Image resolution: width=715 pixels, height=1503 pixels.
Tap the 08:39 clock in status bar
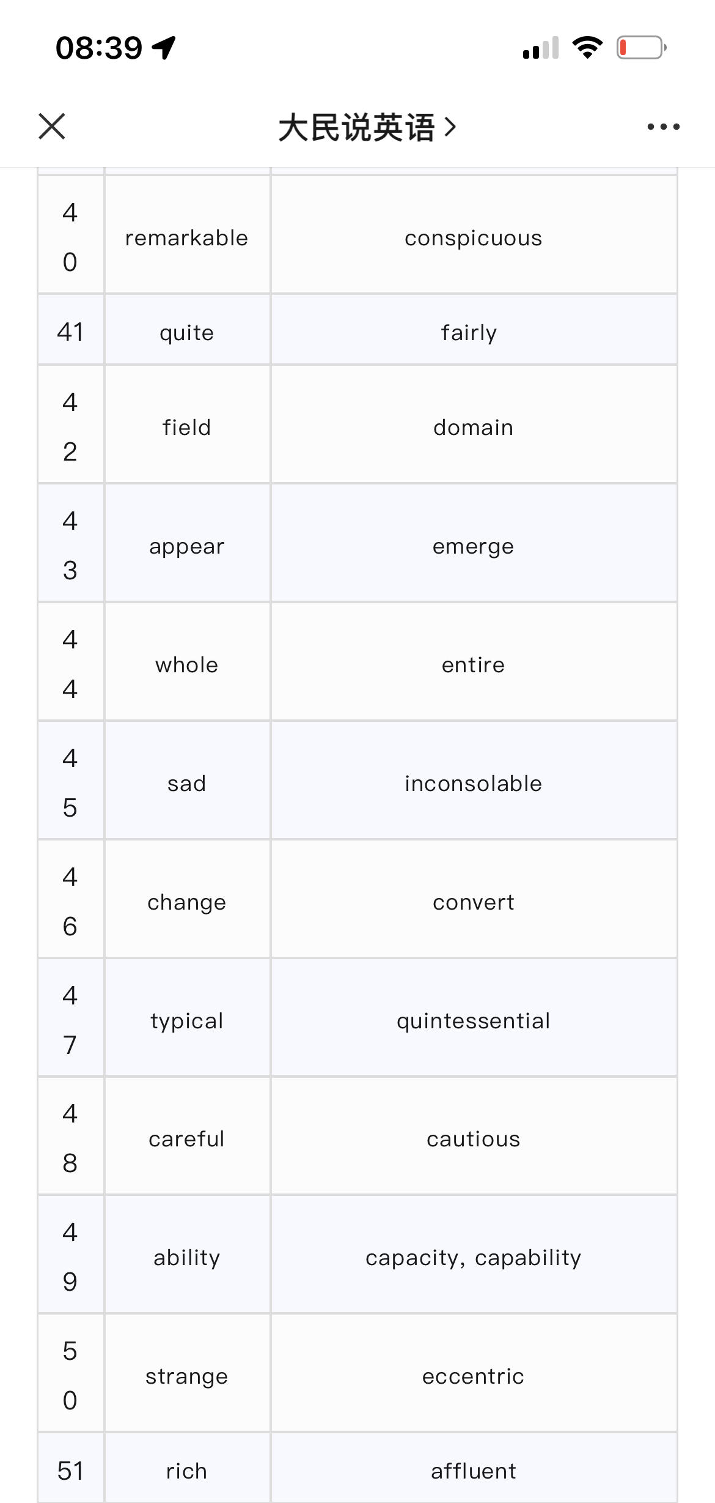coord(99,48)
